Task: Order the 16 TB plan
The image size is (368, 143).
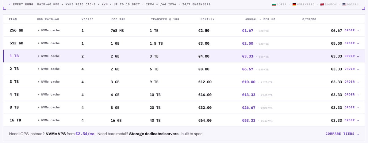Action: 351,120
